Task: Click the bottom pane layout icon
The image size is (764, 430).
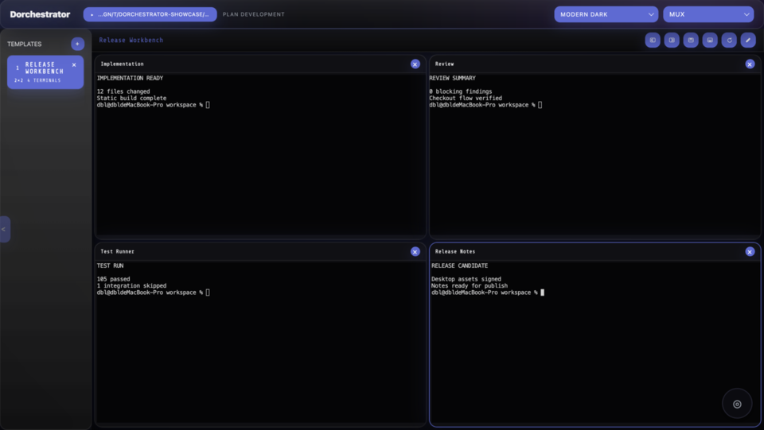Action: pyautogui.click(x=710, y=40)
